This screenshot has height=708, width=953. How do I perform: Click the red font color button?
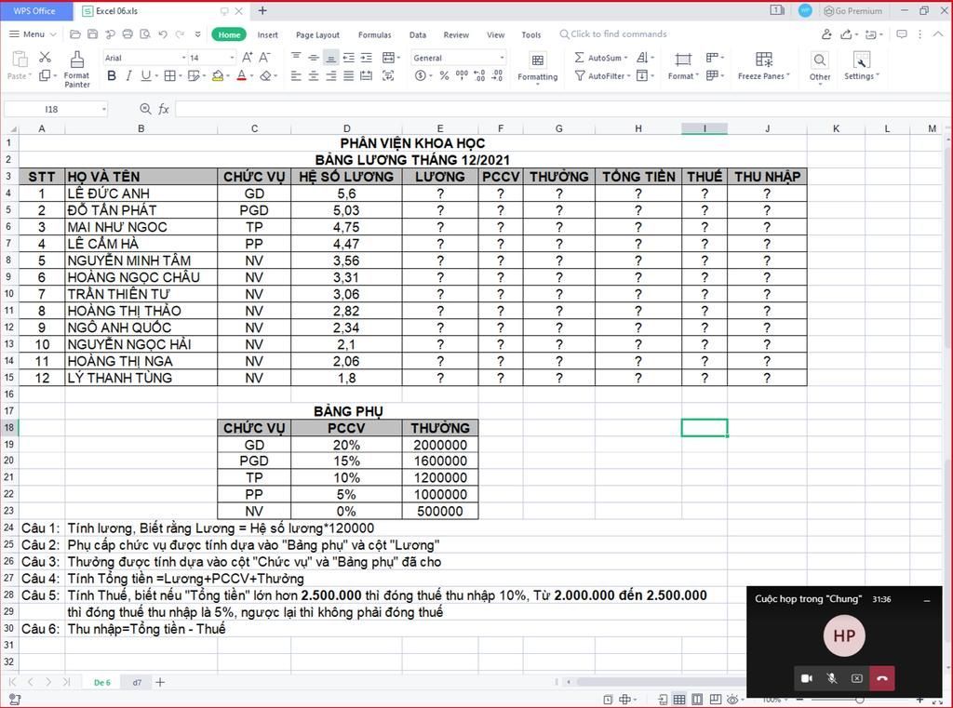coord(241,75)
